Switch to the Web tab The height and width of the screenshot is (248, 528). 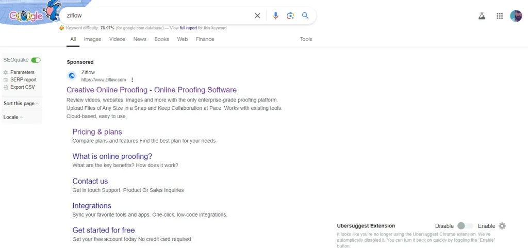pos(183,39)
